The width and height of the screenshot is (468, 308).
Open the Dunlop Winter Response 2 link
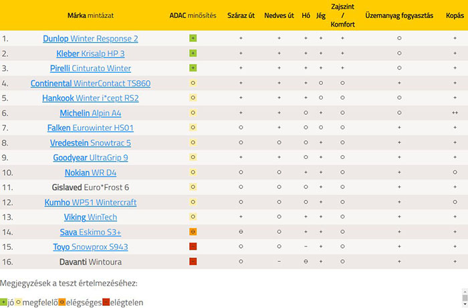90,39
